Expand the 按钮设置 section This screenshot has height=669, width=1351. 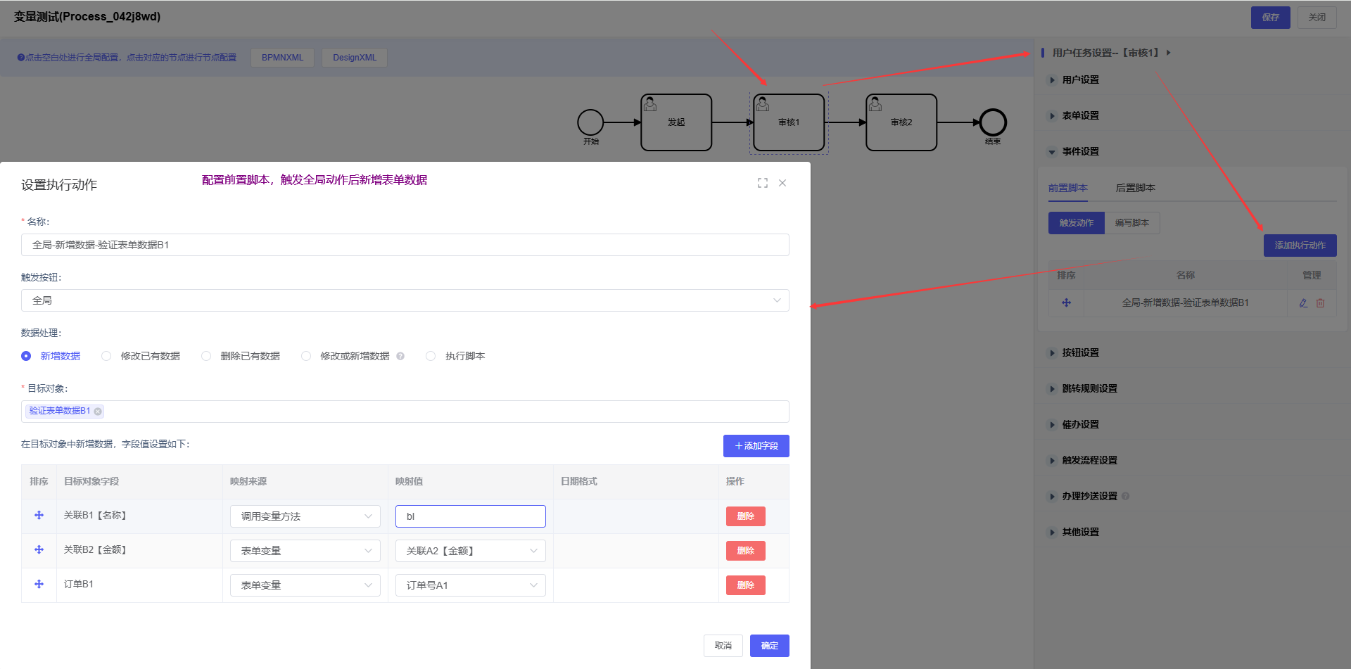tap(1080, 353)
